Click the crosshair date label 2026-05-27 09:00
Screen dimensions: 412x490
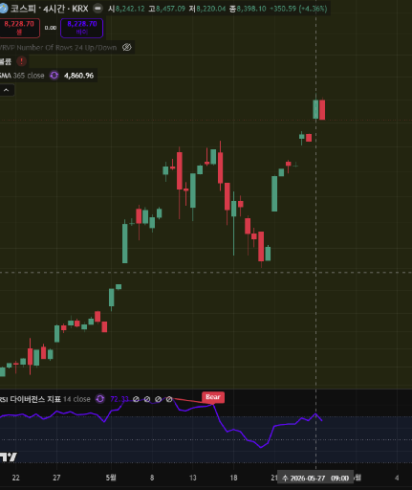[315, 478]
